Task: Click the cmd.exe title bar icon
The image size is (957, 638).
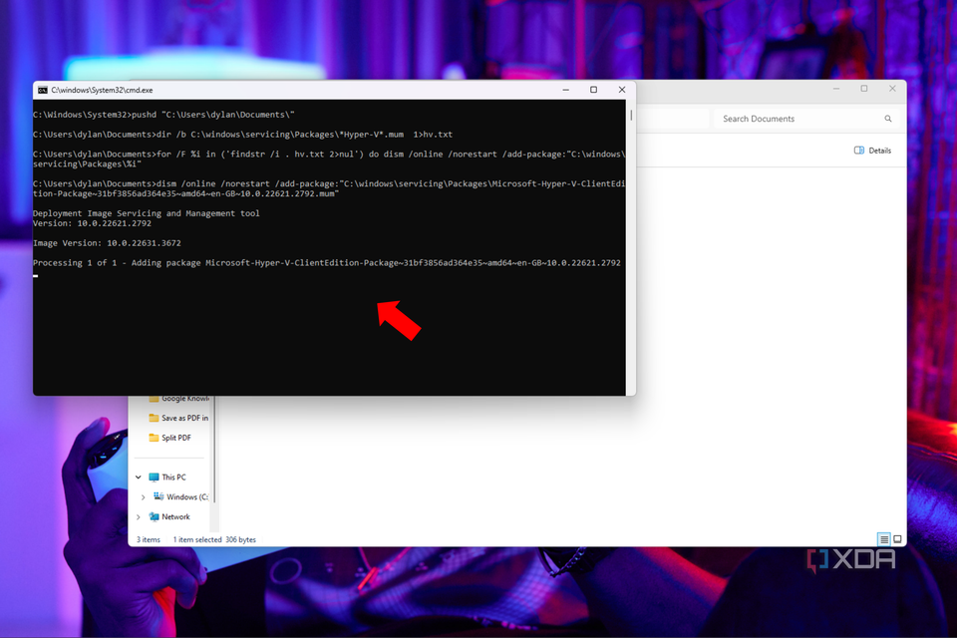Action: click(x=43, y=91)
